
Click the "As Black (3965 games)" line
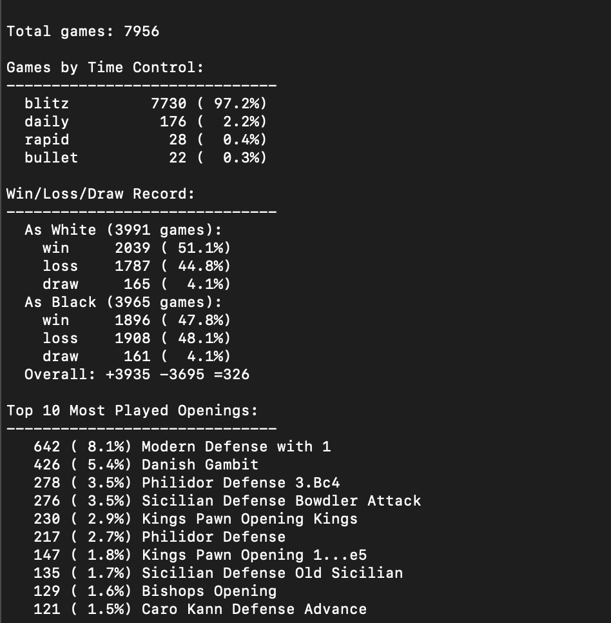122,302
